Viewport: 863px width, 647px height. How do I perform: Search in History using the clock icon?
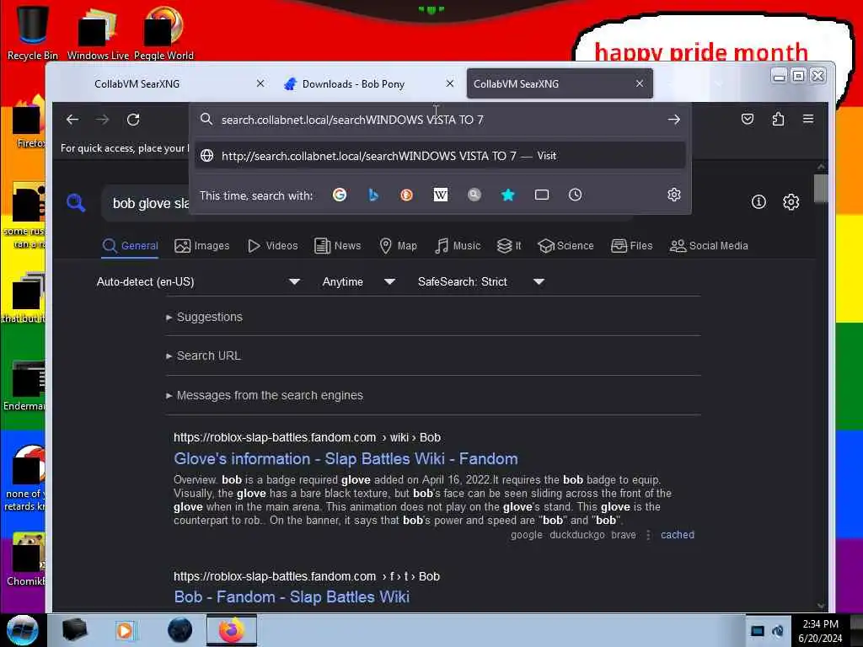575,195
